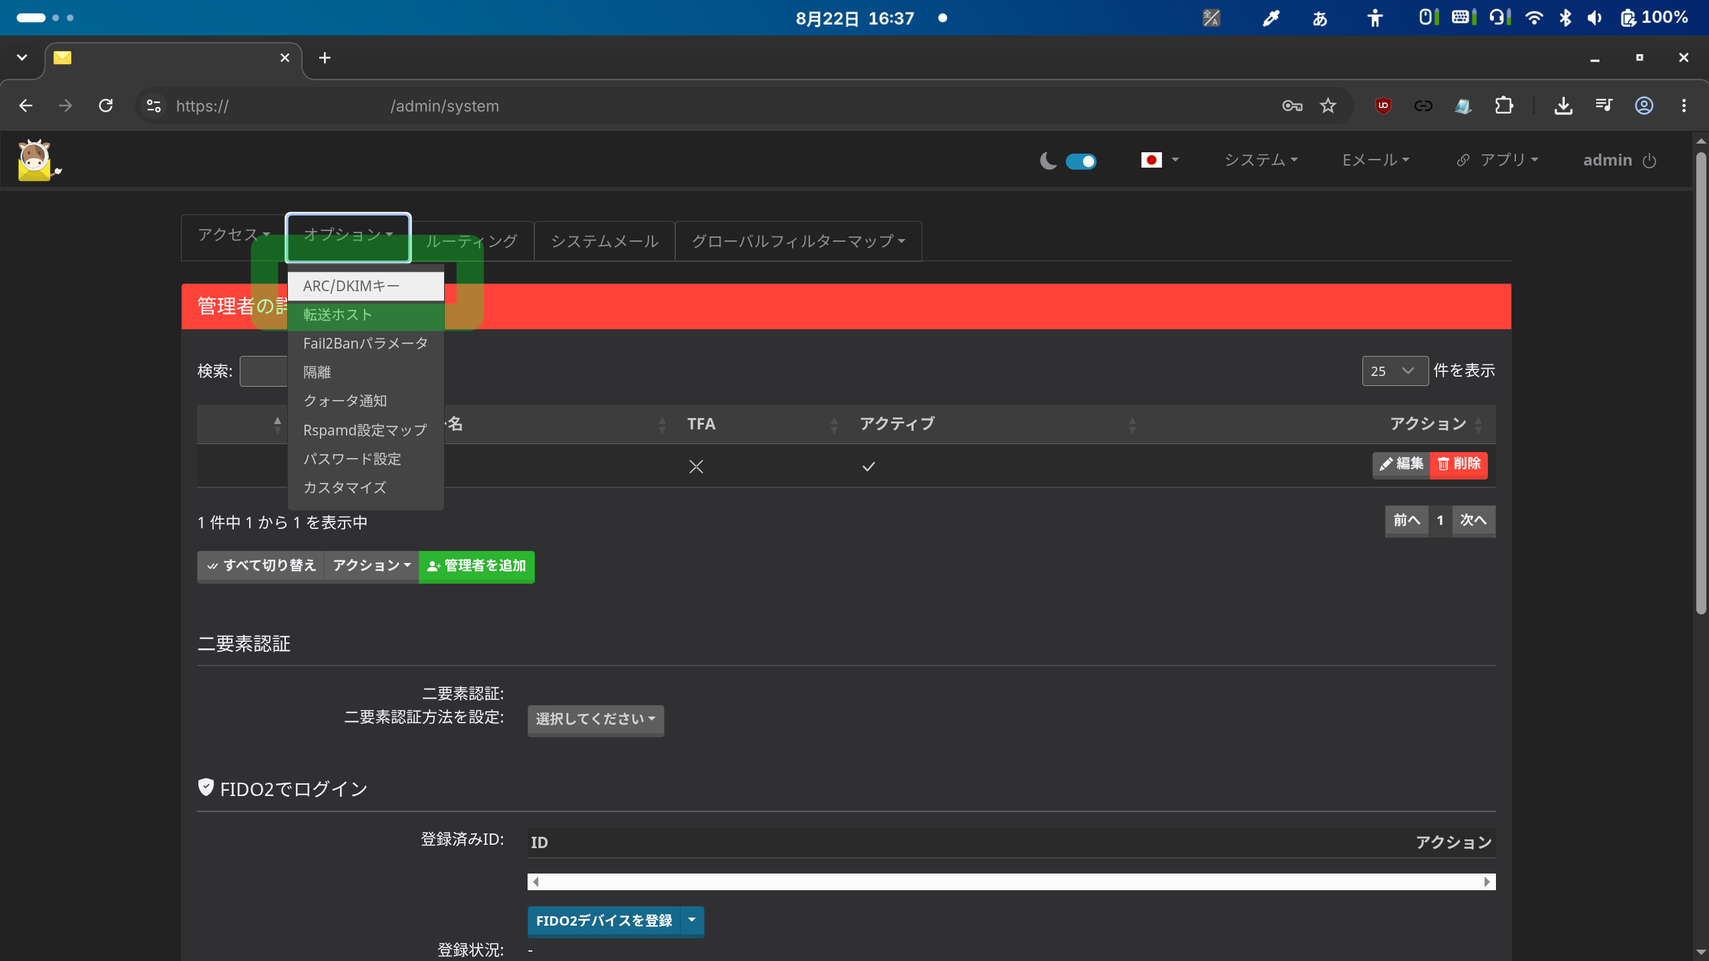Click the site settings icon in address bar
Viewport: 1709px width, 961px height.
[x=154, y=106]
